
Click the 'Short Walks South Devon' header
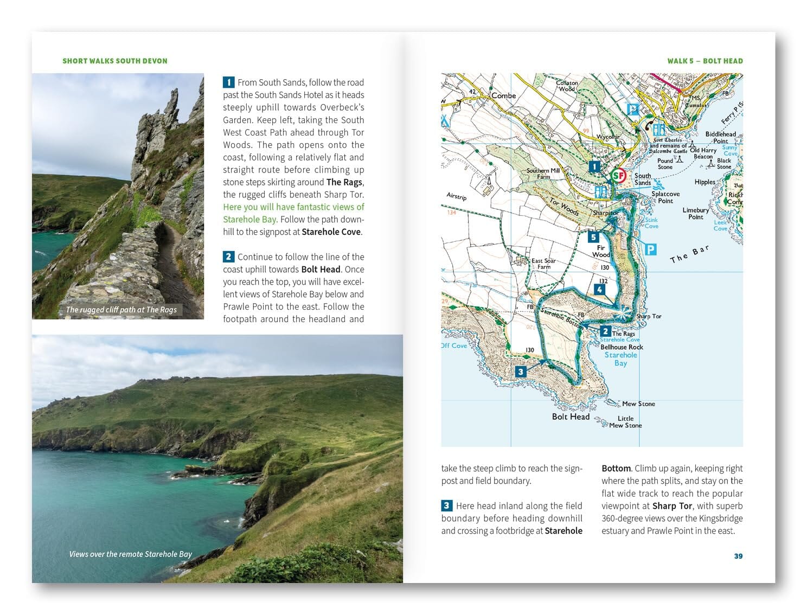click(115, 61)
